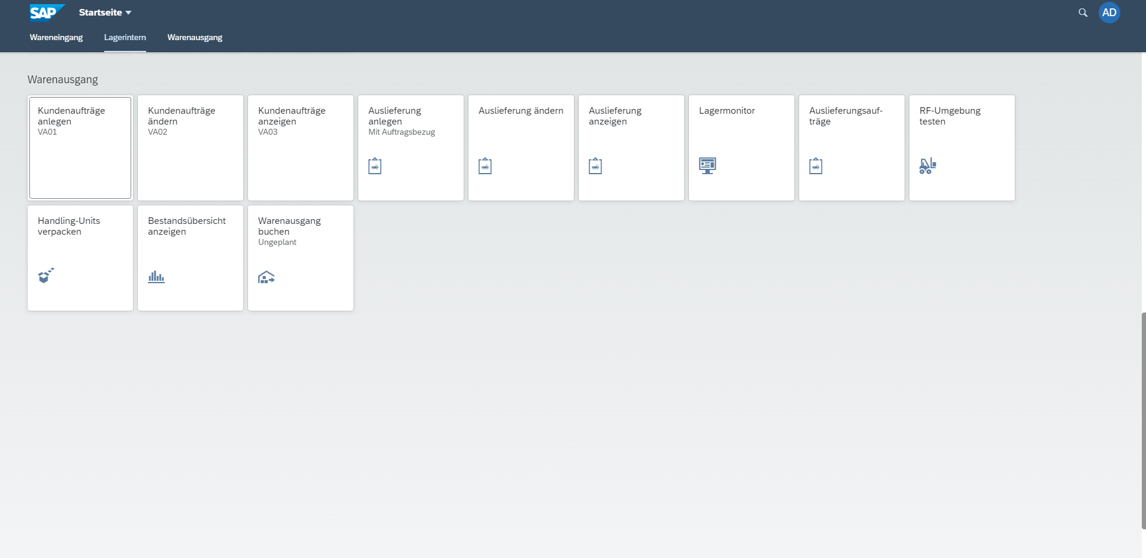Click the RF-Umgebung testen tile title
1146x558 pixels.
(x=950, y=116)
